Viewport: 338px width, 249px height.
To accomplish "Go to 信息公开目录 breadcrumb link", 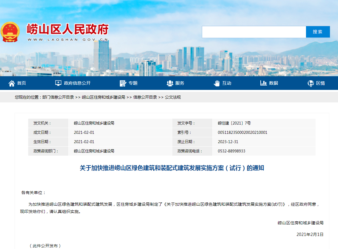I will (145, 97).
